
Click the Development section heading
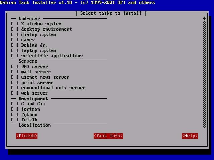33,99
